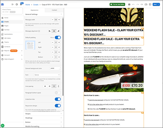Undo the last change
Image resolution: width=163 pixels, height=128 pixels.
coord(133,4)
